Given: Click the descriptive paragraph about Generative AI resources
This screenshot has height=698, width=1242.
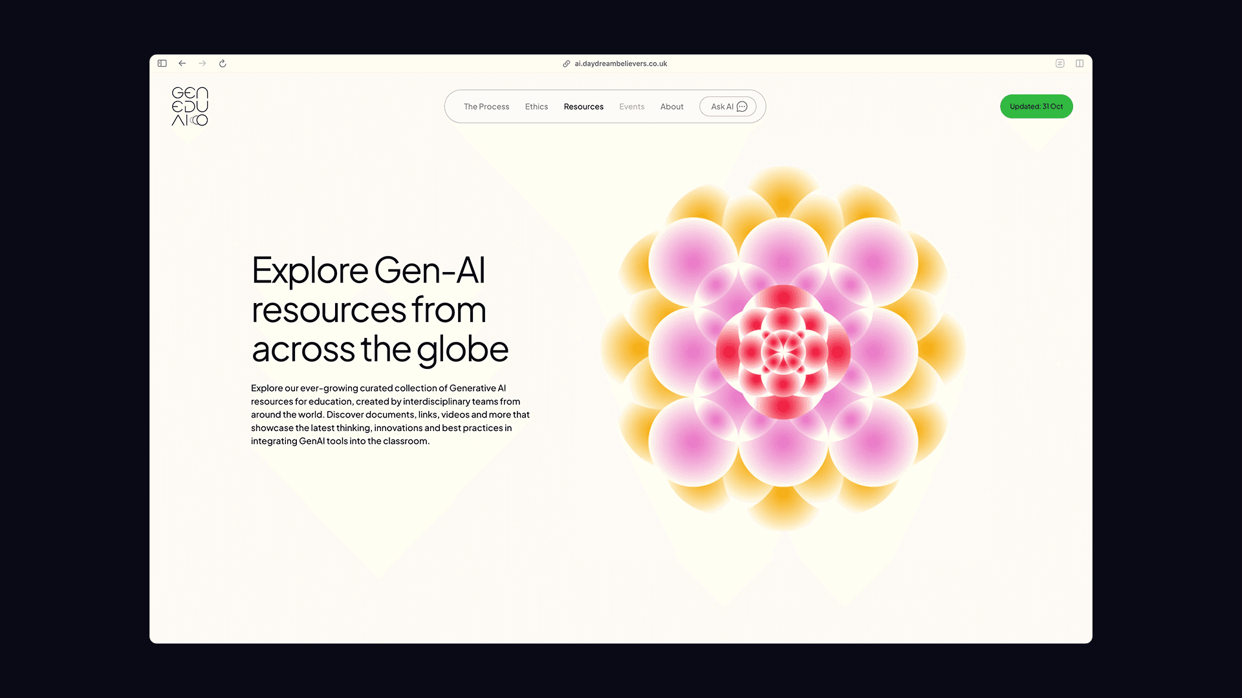Looking at the screenshot, I should pyautogui.click(x=390, y=414).
